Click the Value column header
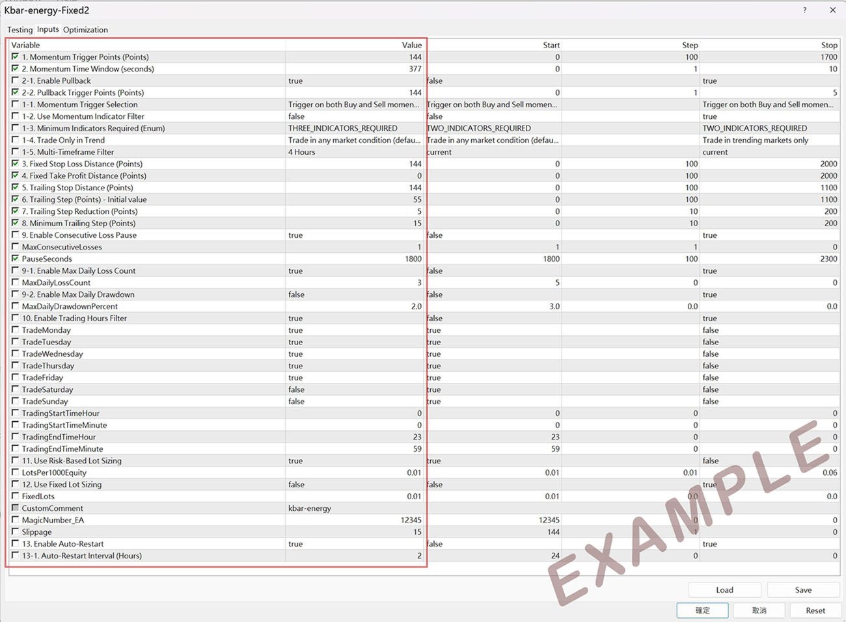 click(x=355, y=45)
